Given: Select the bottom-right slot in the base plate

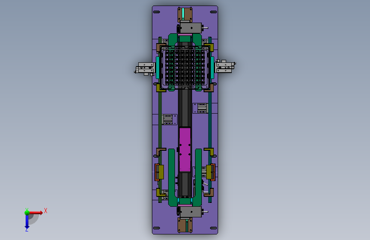Looking at the screenshot, I should pyautogui.click(x=213, y=228).
